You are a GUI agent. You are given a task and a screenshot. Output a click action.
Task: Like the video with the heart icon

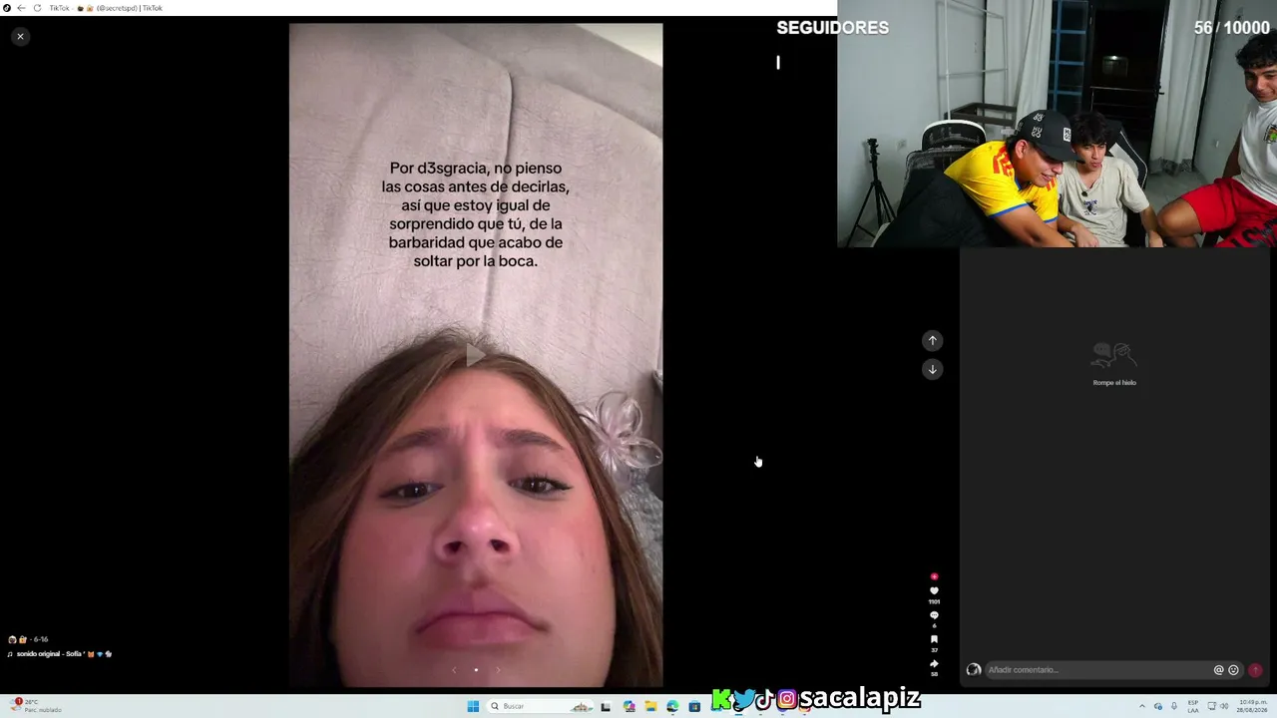coord(934,591)
